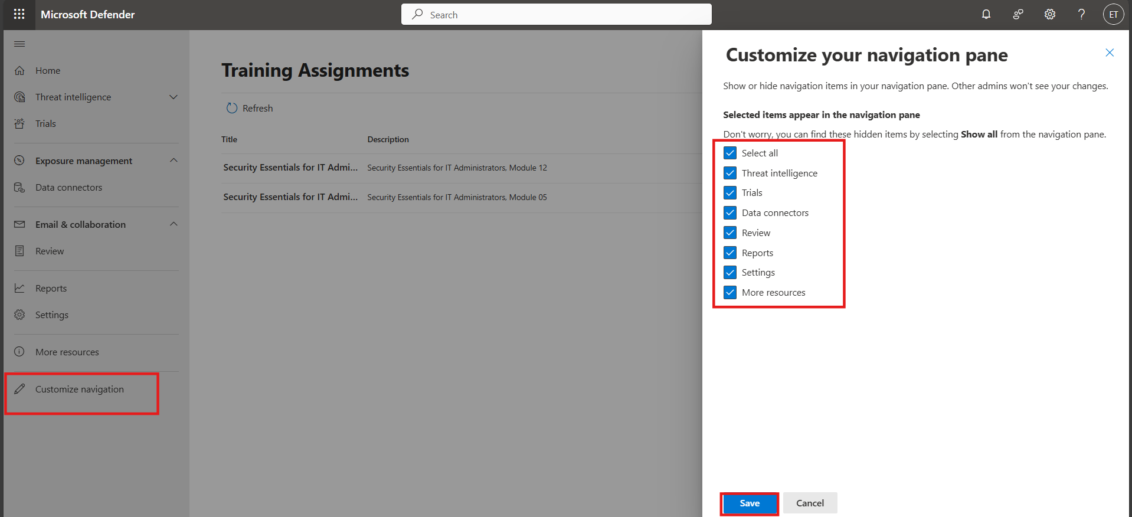Click the Refresh button label
Screen dimensions: 1132x517
(x=258, y=109)
